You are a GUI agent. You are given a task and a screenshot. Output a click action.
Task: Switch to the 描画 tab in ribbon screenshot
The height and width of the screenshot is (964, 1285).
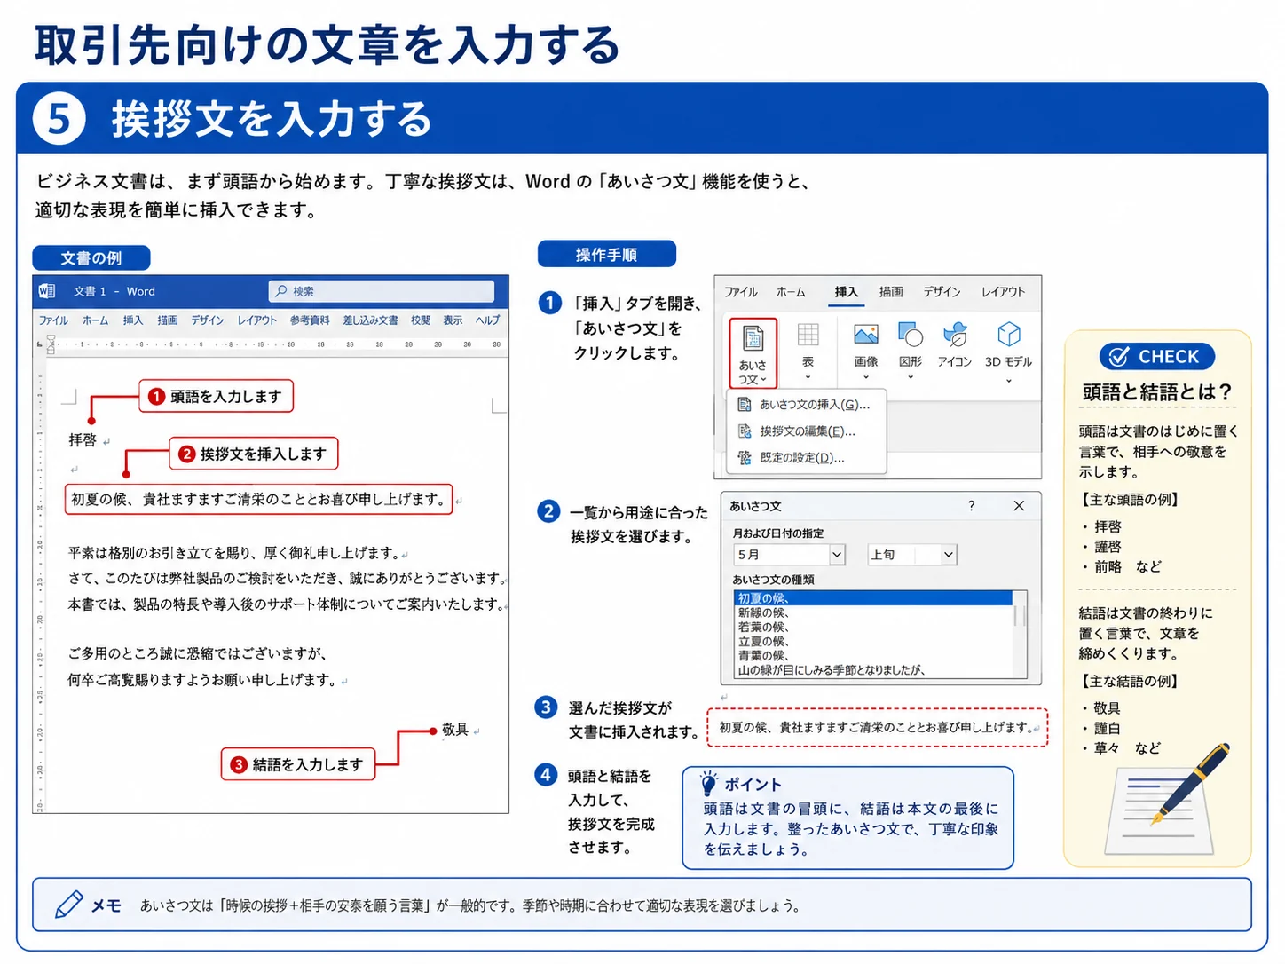tap(891, 291)
